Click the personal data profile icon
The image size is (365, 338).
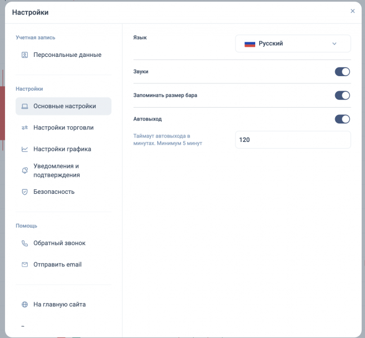point(25,55)
